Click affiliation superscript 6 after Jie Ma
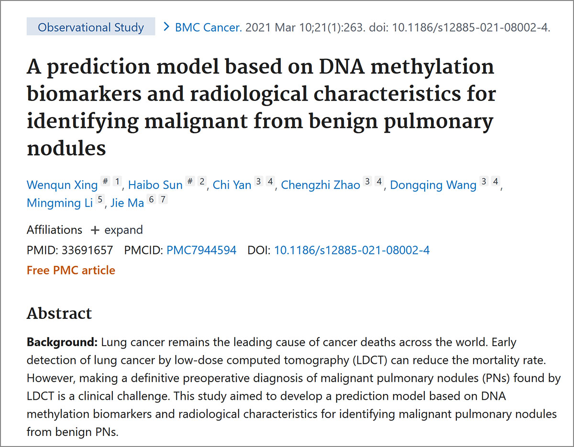This screenshot has width=574, height=447. (x=151, y=199)
